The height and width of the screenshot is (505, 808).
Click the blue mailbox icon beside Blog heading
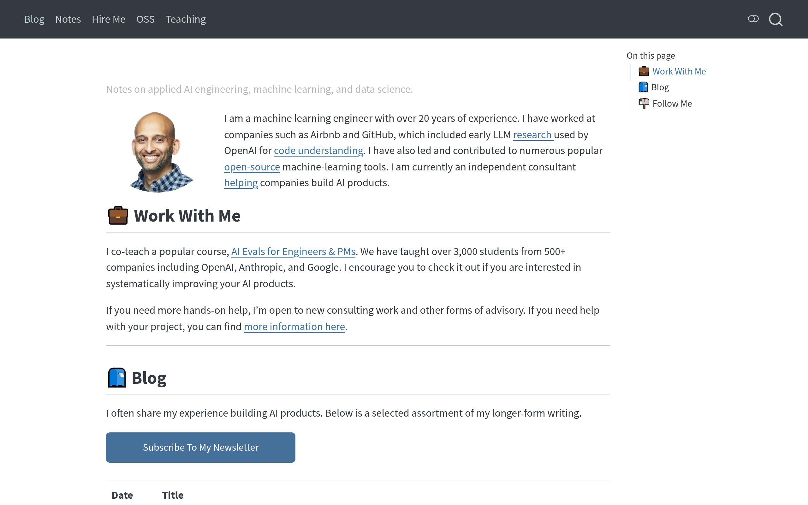point(117,377)
